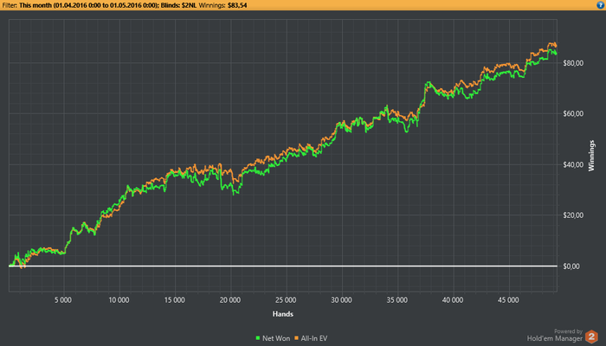Click the Powered by text
This screenshot has height=346, width=606.
(568, 331)
